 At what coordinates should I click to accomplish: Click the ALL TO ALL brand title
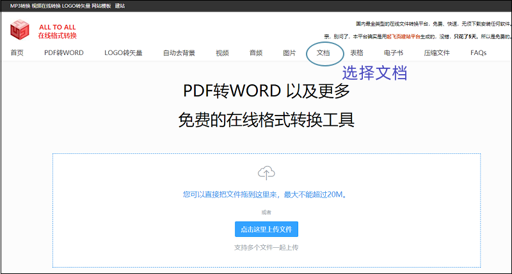(x=58, y=27)
